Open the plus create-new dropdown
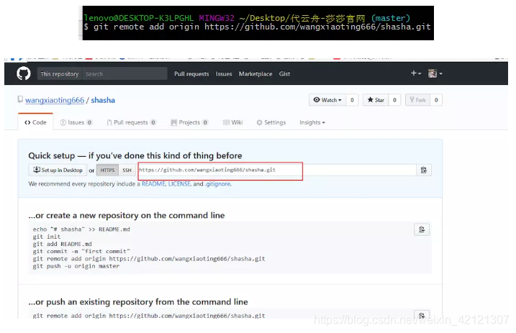This screenshot has height=333, width=516. [416, 73]
